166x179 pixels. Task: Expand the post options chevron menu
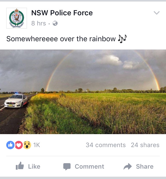point(157,13)
